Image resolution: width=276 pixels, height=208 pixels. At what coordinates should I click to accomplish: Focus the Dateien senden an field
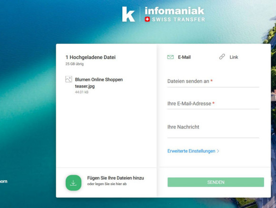click(213, 81)
